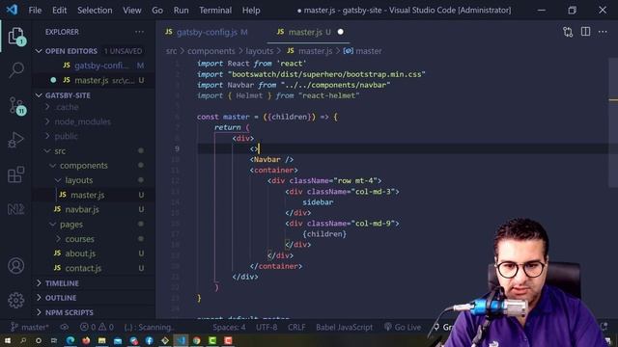Open the Selection menu
Image resolution: width=618 pixels, height=347 pixels.
[x=95, y=11]
